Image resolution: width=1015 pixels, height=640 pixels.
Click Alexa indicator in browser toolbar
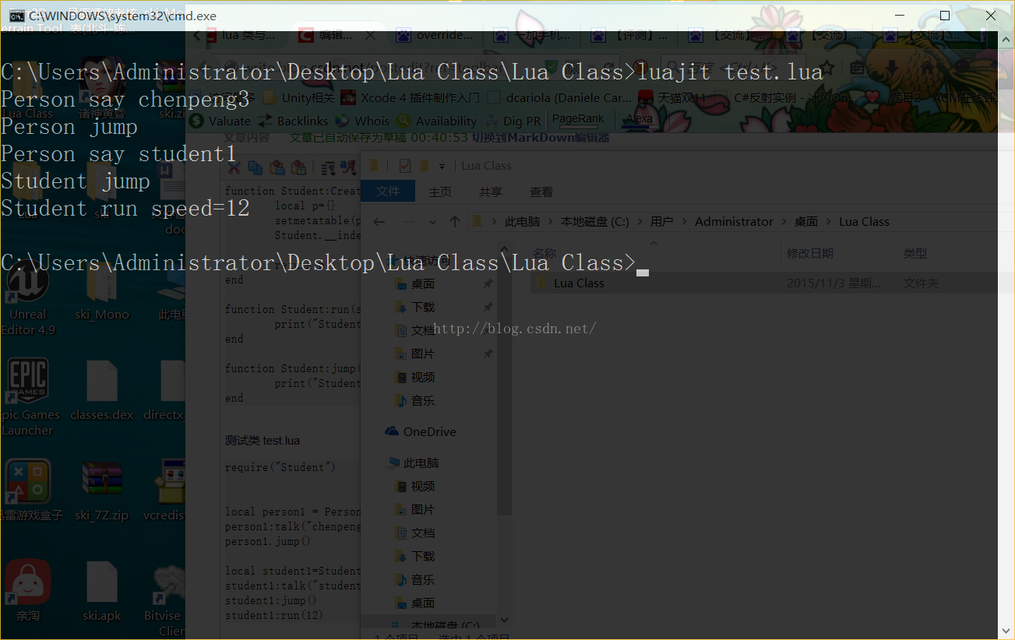(x=640, y=119)
